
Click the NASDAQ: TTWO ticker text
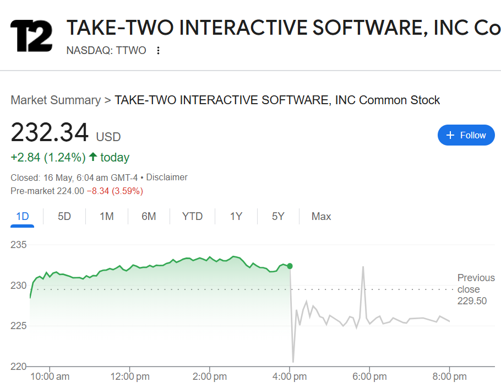[106, 51]
